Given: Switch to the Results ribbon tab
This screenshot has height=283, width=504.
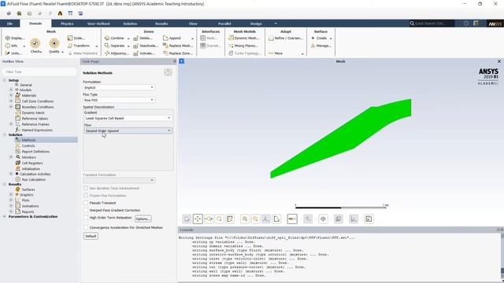Looking at the screenshot, I should pyautogui.click(x=161, y=24).
